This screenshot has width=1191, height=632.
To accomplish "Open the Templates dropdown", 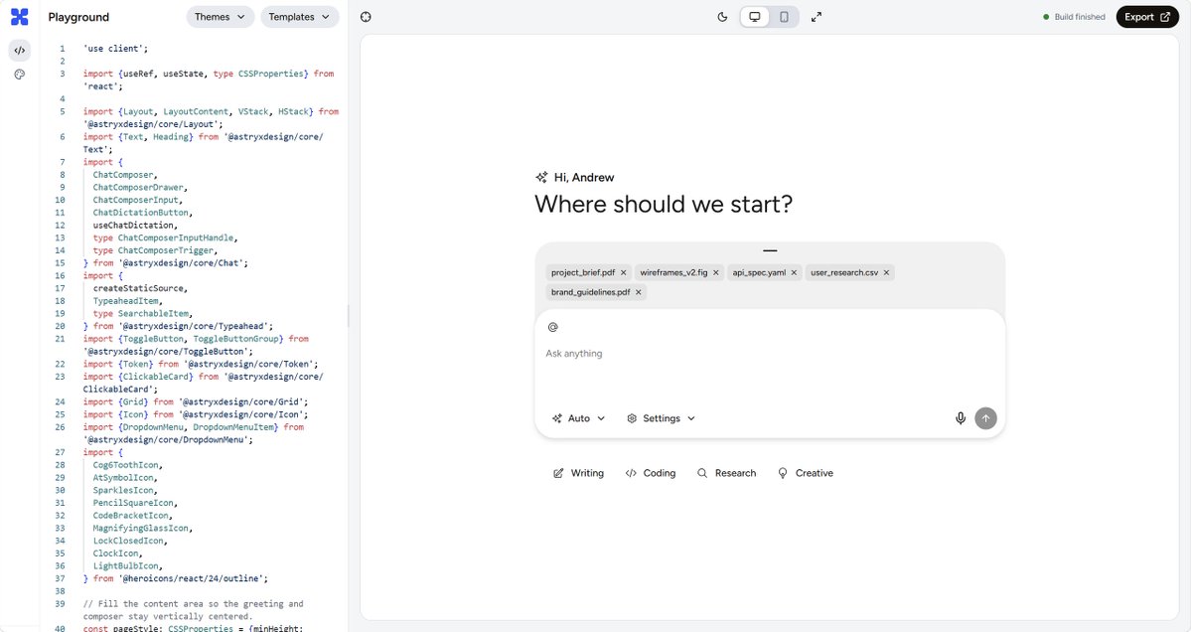I will [300, 17].
